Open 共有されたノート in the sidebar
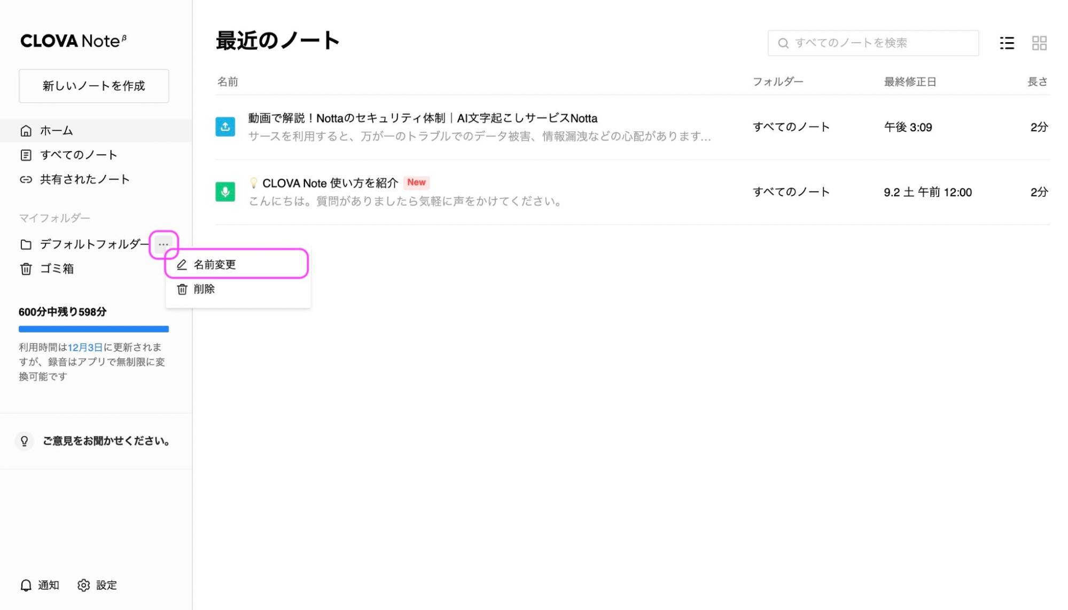 click(85, 179)
